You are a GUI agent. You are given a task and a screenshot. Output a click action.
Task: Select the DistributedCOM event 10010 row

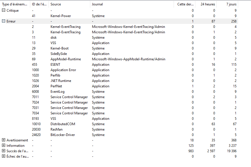point(63,124)
